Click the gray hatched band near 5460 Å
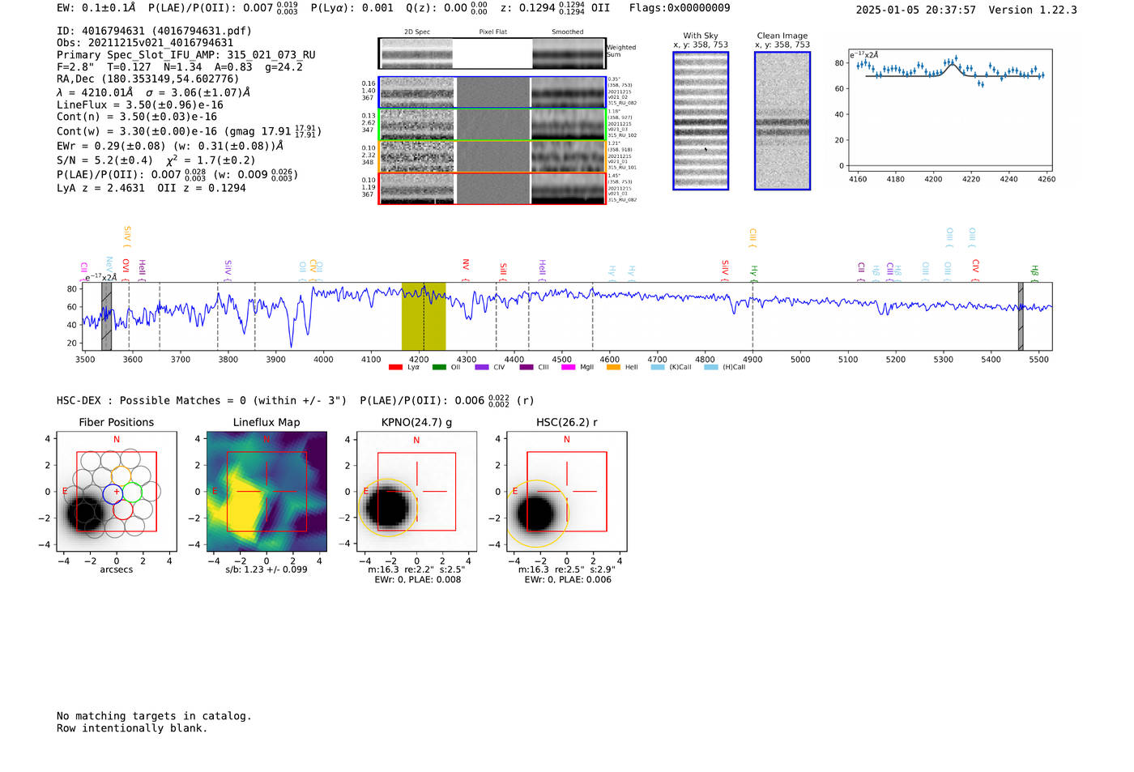This screenshot has height=772, width=1134. tap(1021, 316)
